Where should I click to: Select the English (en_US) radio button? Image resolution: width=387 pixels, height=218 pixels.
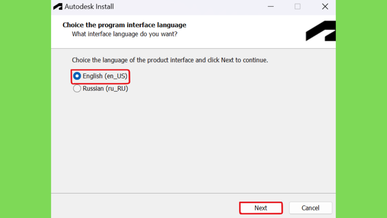pyautogui.click(x=77, y=76)
